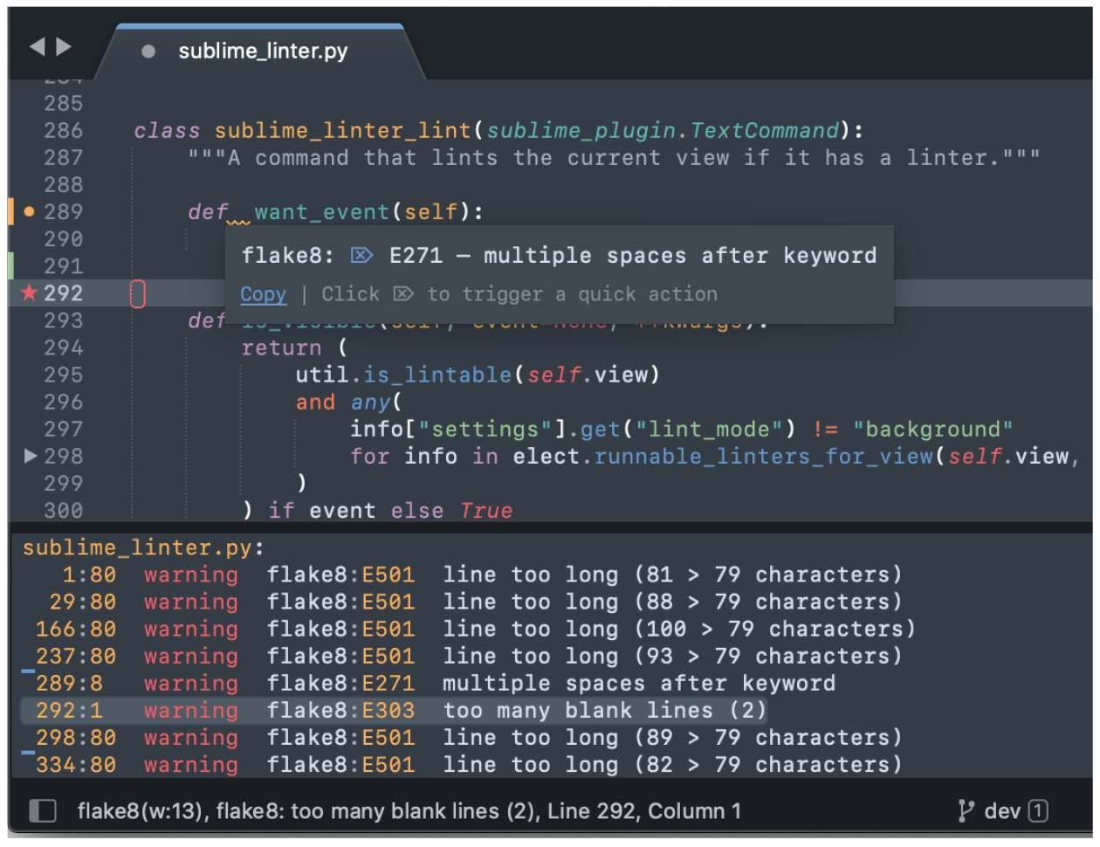Click the modified-files count badge 1
The image size is (1100, 847).
(1038, 811)
